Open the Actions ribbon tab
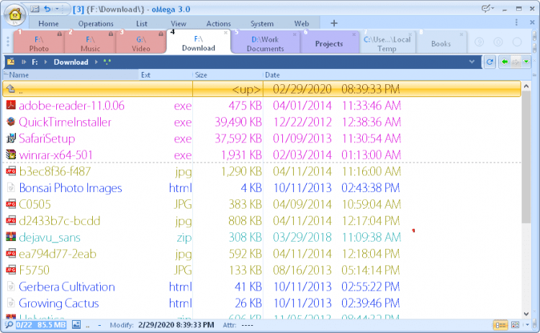The image size is (540, 333). coord(218,24)
